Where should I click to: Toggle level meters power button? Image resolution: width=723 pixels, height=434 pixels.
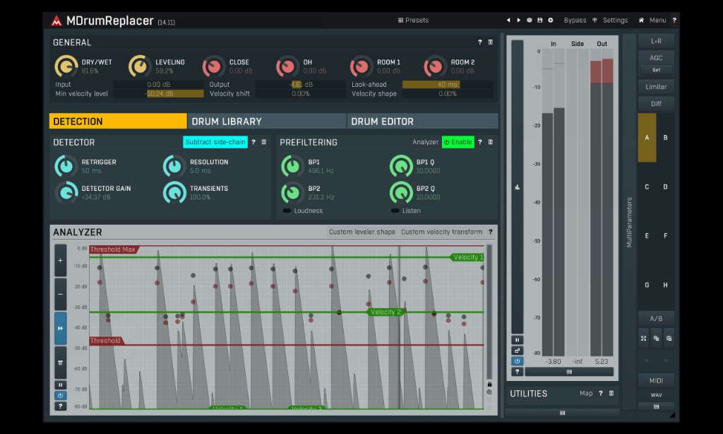[x=518, y=361]
